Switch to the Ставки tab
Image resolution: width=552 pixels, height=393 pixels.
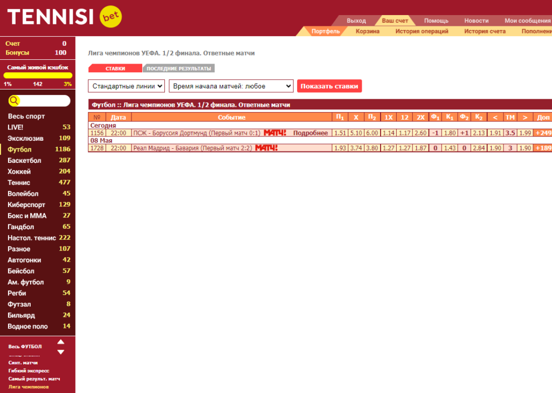click(115, 68)
